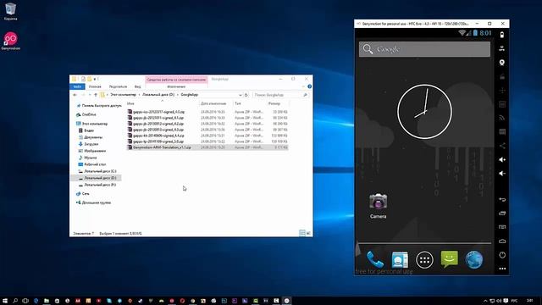Viewport: 542px width, 305px height.
Task: Select OneDrive in the navigation pane
Action: click(86, 114)
